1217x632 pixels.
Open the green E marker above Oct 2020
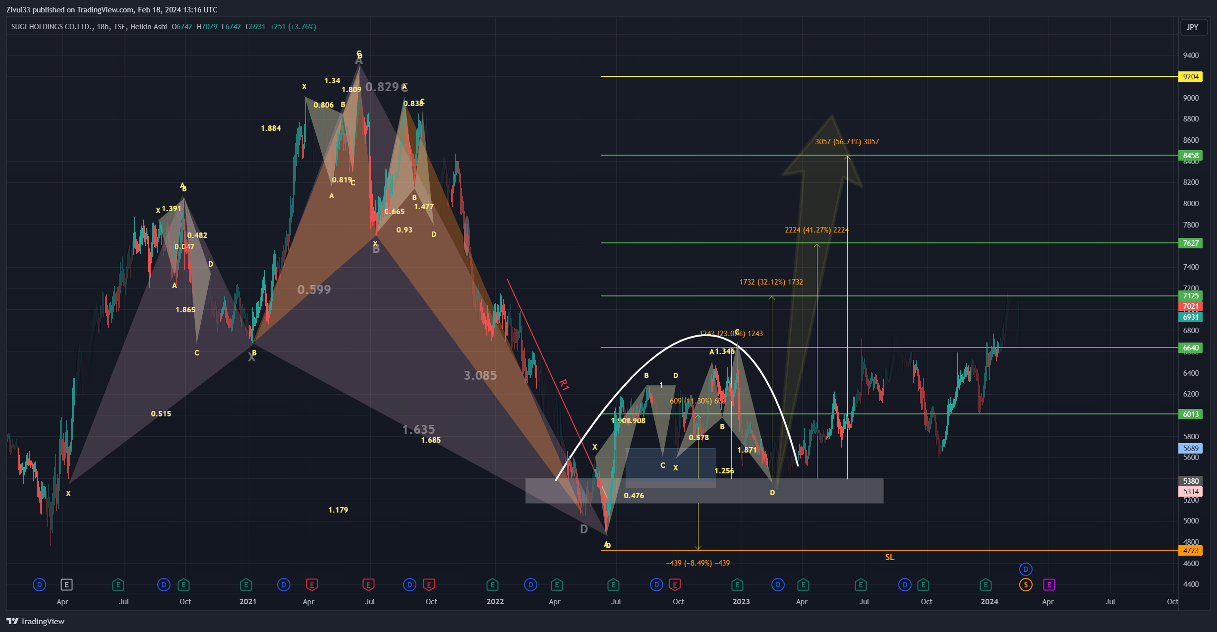click(x=183, y=585)
